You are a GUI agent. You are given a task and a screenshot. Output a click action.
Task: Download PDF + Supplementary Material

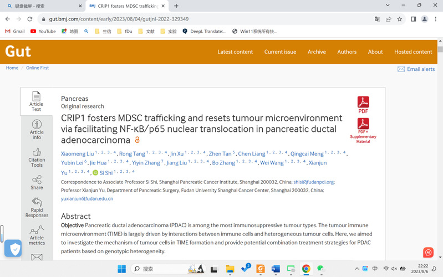(363, 131)
